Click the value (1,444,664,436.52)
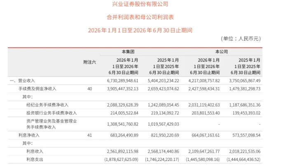This screenshot has width=285, height=165. point(243,160)
